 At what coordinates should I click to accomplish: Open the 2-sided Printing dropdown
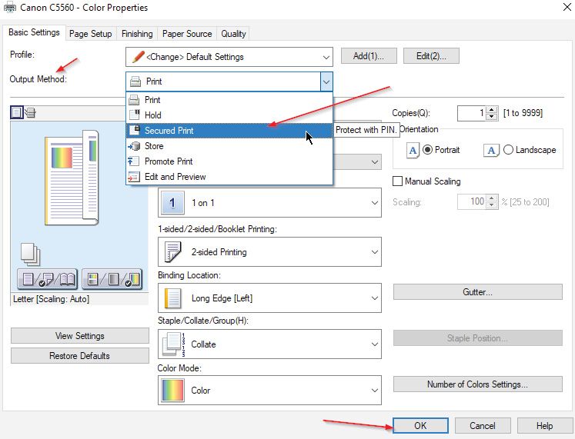pyautogui.click(x=269, y=252)
